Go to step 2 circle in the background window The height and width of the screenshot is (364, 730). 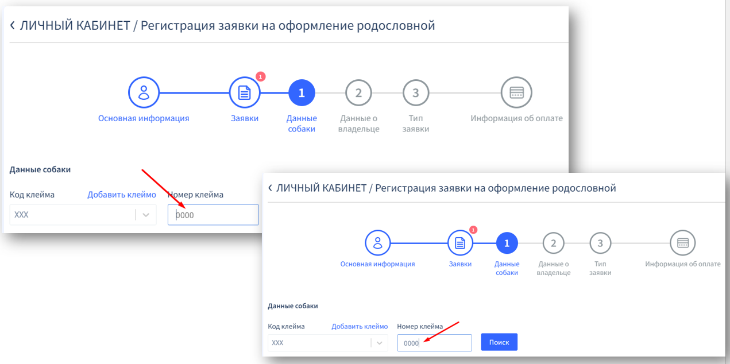pos(358,92)
